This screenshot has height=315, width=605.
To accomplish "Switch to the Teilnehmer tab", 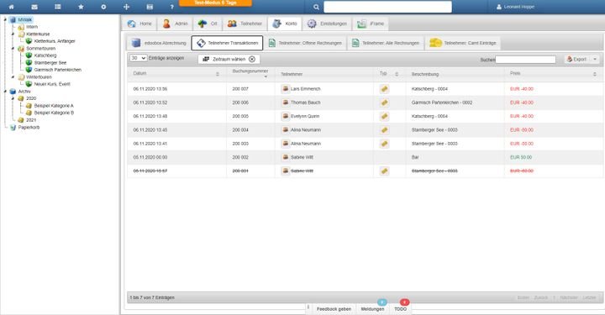I will point(245,24).
